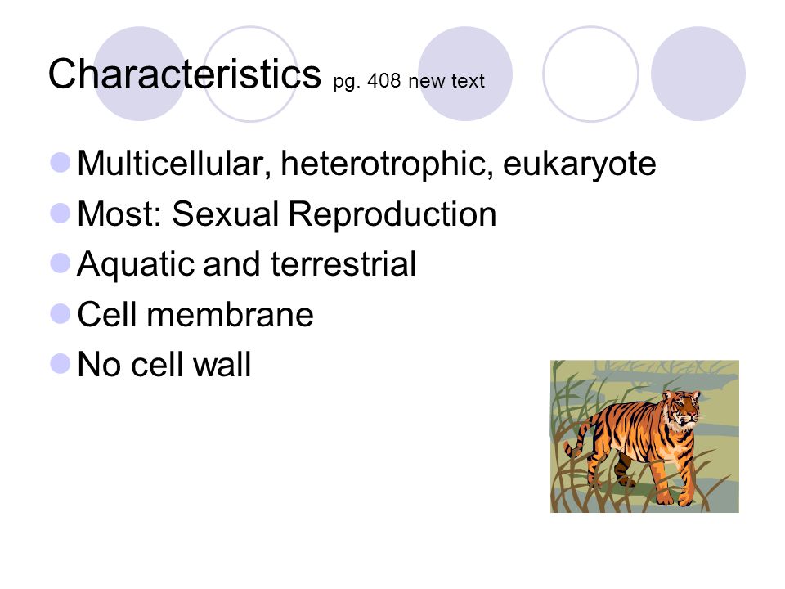Click the 'No cell wall' text
Image resolution: width=785 pixels, height=589 pixels.
(164, 364)
